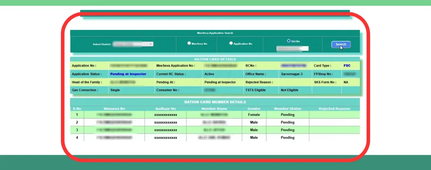
Task: Click the 'Rejected Reasons' column header
Action: click(334, 109)
